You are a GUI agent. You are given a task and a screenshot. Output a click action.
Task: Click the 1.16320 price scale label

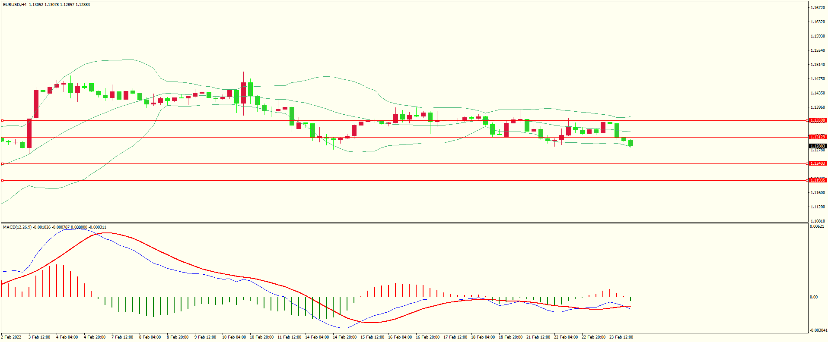[818, 22]
